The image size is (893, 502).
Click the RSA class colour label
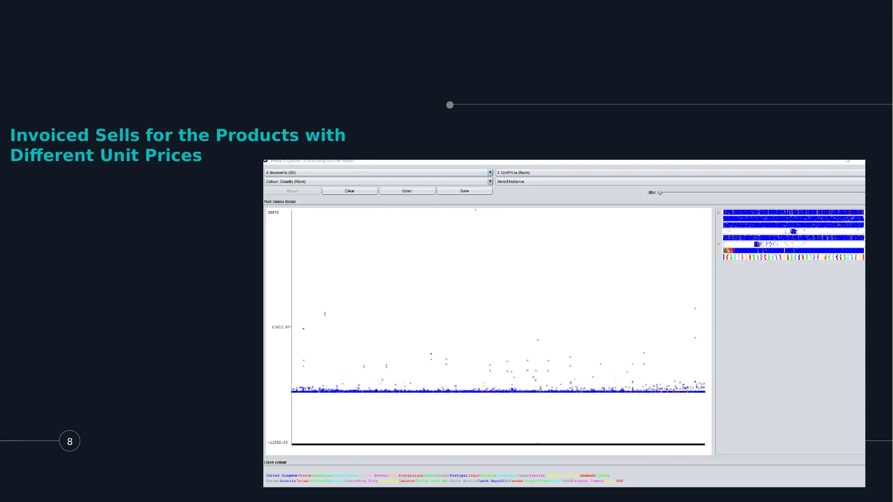click(619, 481)
